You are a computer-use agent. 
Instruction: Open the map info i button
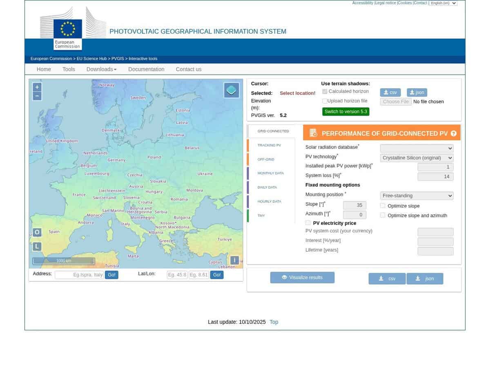click(x=234, y=260)
